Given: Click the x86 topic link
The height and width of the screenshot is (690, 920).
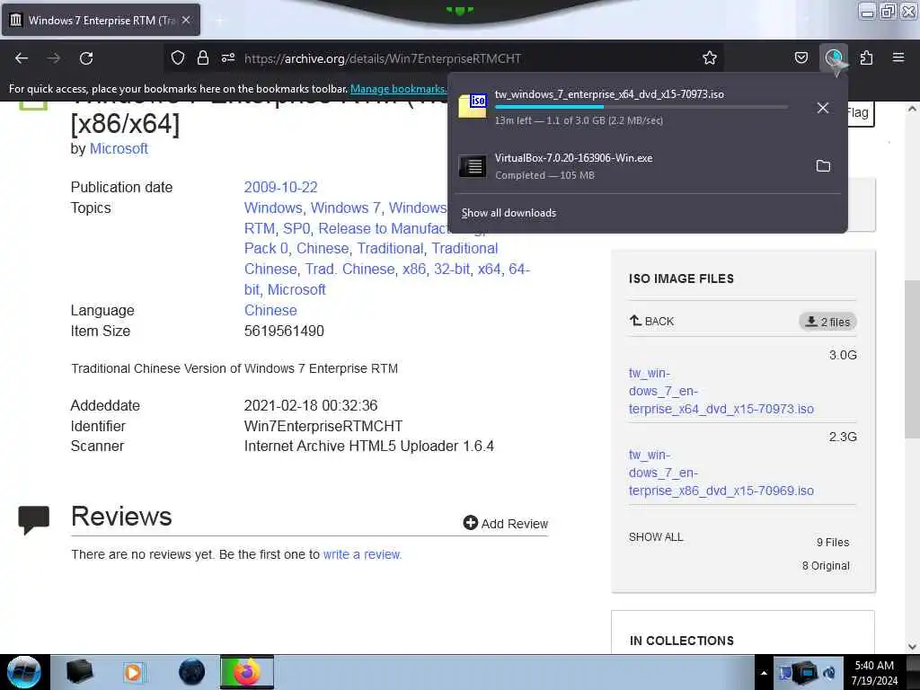Looking at the screenshot, I should click(x=414, y=269).
